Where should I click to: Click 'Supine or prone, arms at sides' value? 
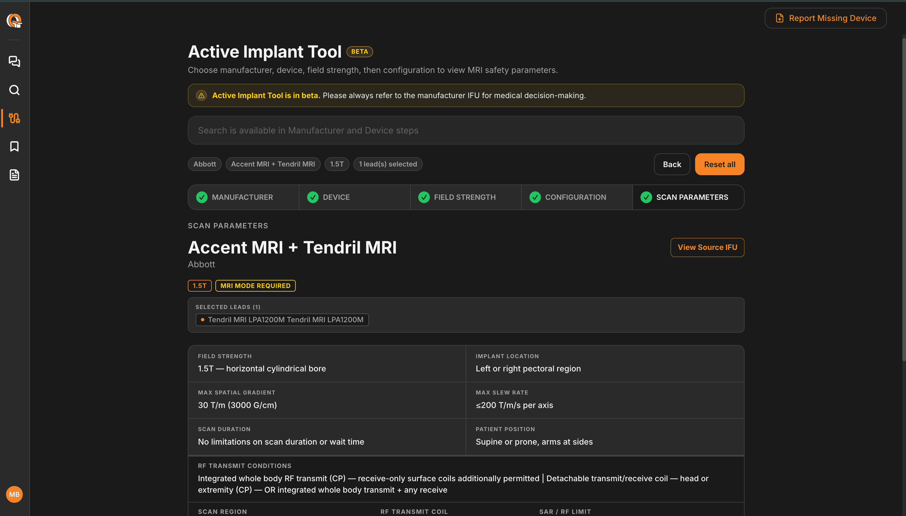point(534,442)
